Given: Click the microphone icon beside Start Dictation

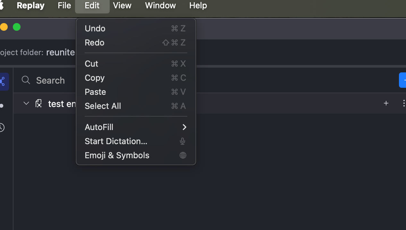Looking at the screenshot, I should tap(183, 141).
